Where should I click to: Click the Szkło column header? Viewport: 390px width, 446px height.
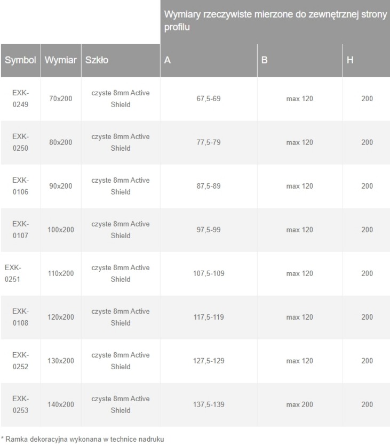[x=97, y=61]
